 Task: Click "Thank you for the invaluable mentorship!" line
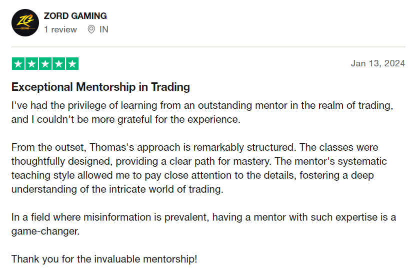pyautogui.click(x=104, y=259)
